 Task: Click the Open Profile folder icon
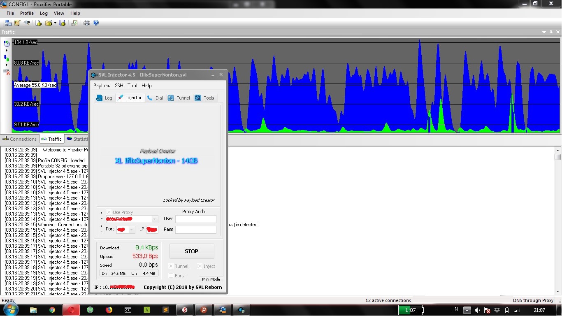(49, 23)
